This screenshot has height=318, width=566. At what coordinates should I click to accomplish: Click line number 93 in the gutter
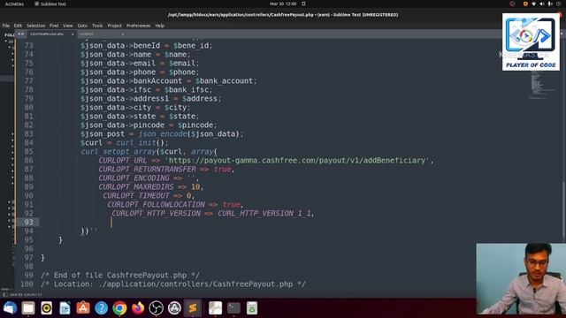tap(28, 222)
